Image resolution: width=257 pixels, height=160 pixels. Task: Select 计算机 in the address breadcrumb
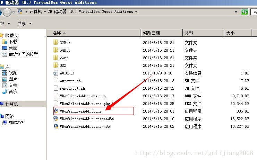click(35, 12)
